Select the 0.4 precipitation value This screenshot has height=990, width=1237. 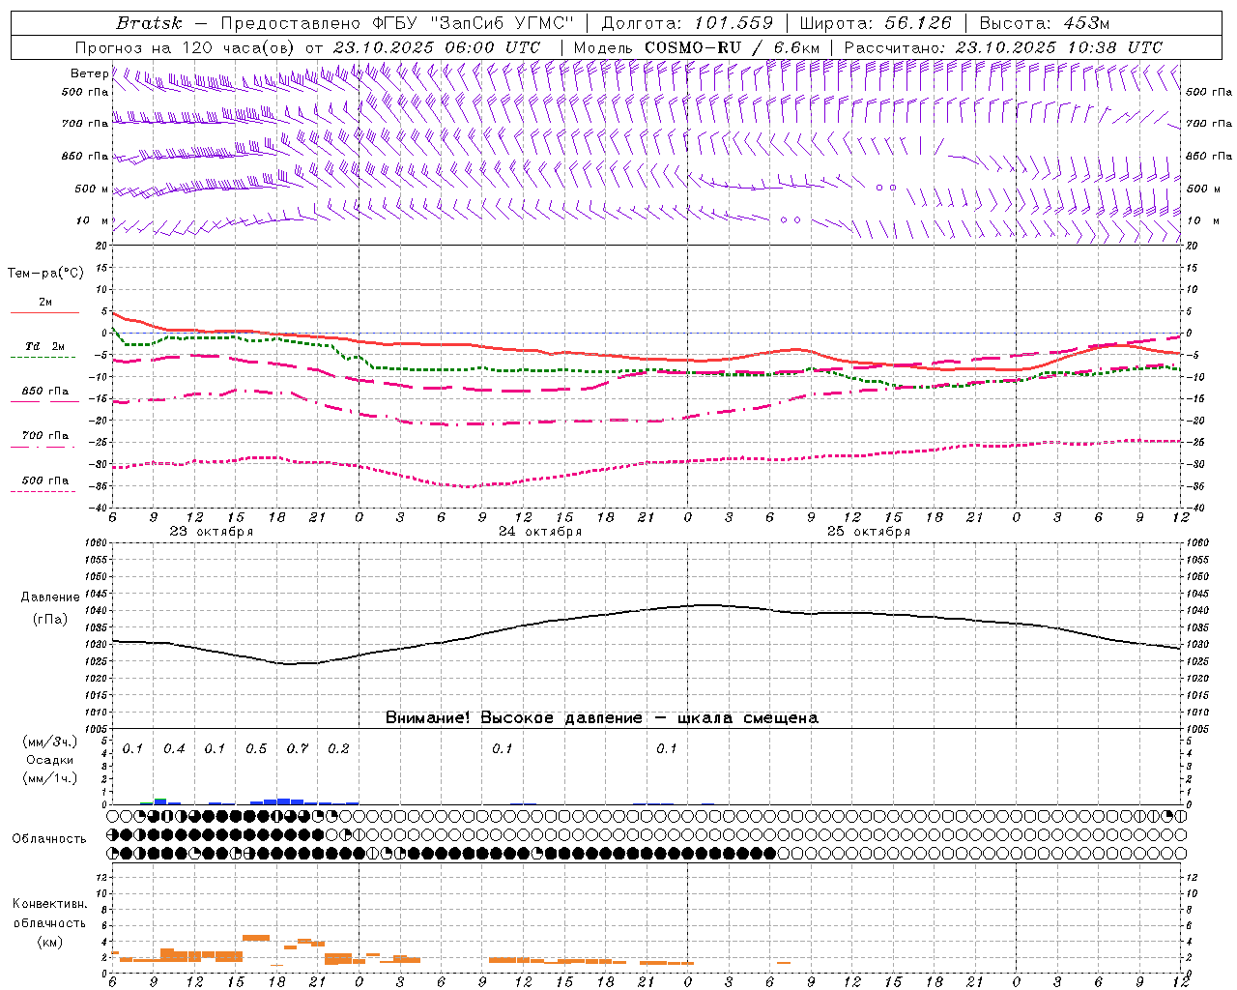174,749
